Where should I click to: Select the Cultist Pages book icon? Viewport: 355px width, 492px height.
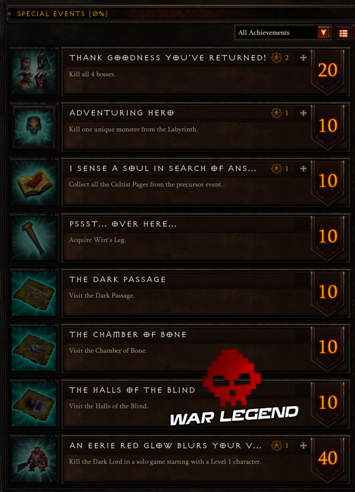tap(34, 183)
